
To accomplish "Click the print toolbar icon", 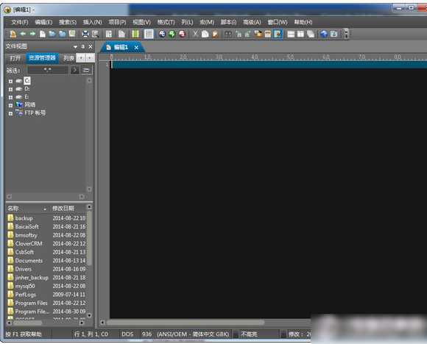I will point(85,34).
